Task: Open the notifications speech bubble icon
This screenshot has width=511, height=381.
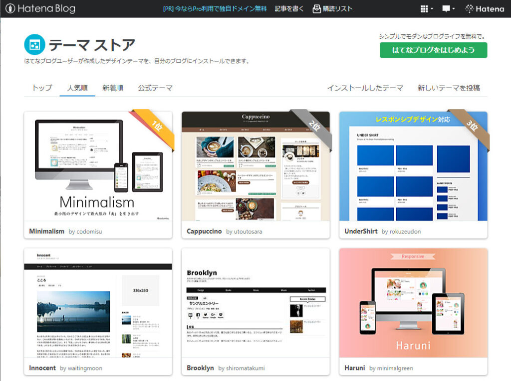Action: pos(446,9)
